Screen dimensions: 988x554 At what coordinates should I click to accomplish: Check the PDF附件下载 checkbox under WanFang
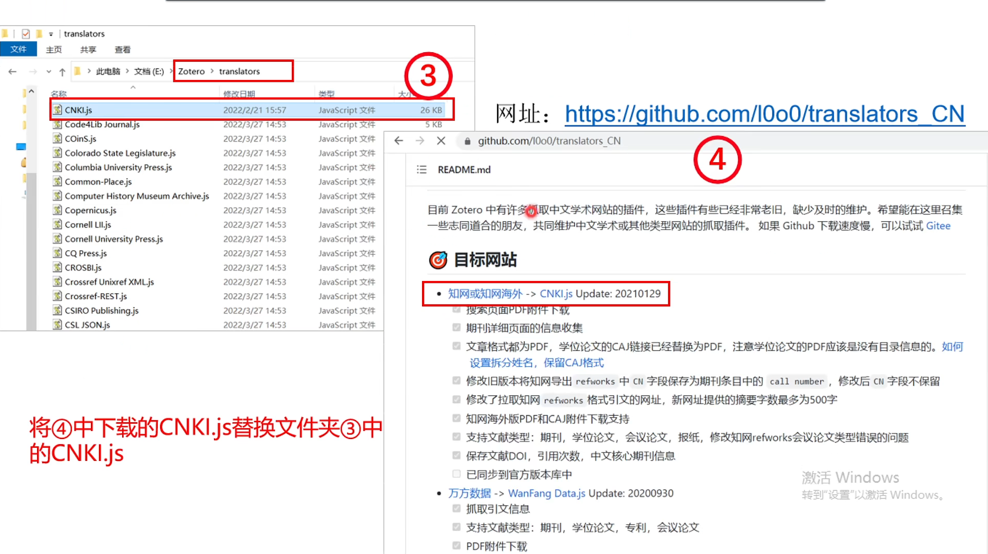tap(456, 545)
